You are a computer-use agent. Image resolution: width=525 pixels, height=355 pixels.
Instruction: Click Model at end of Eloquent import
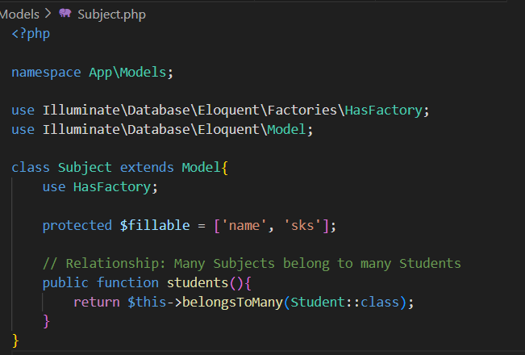(x=285, y=129)
